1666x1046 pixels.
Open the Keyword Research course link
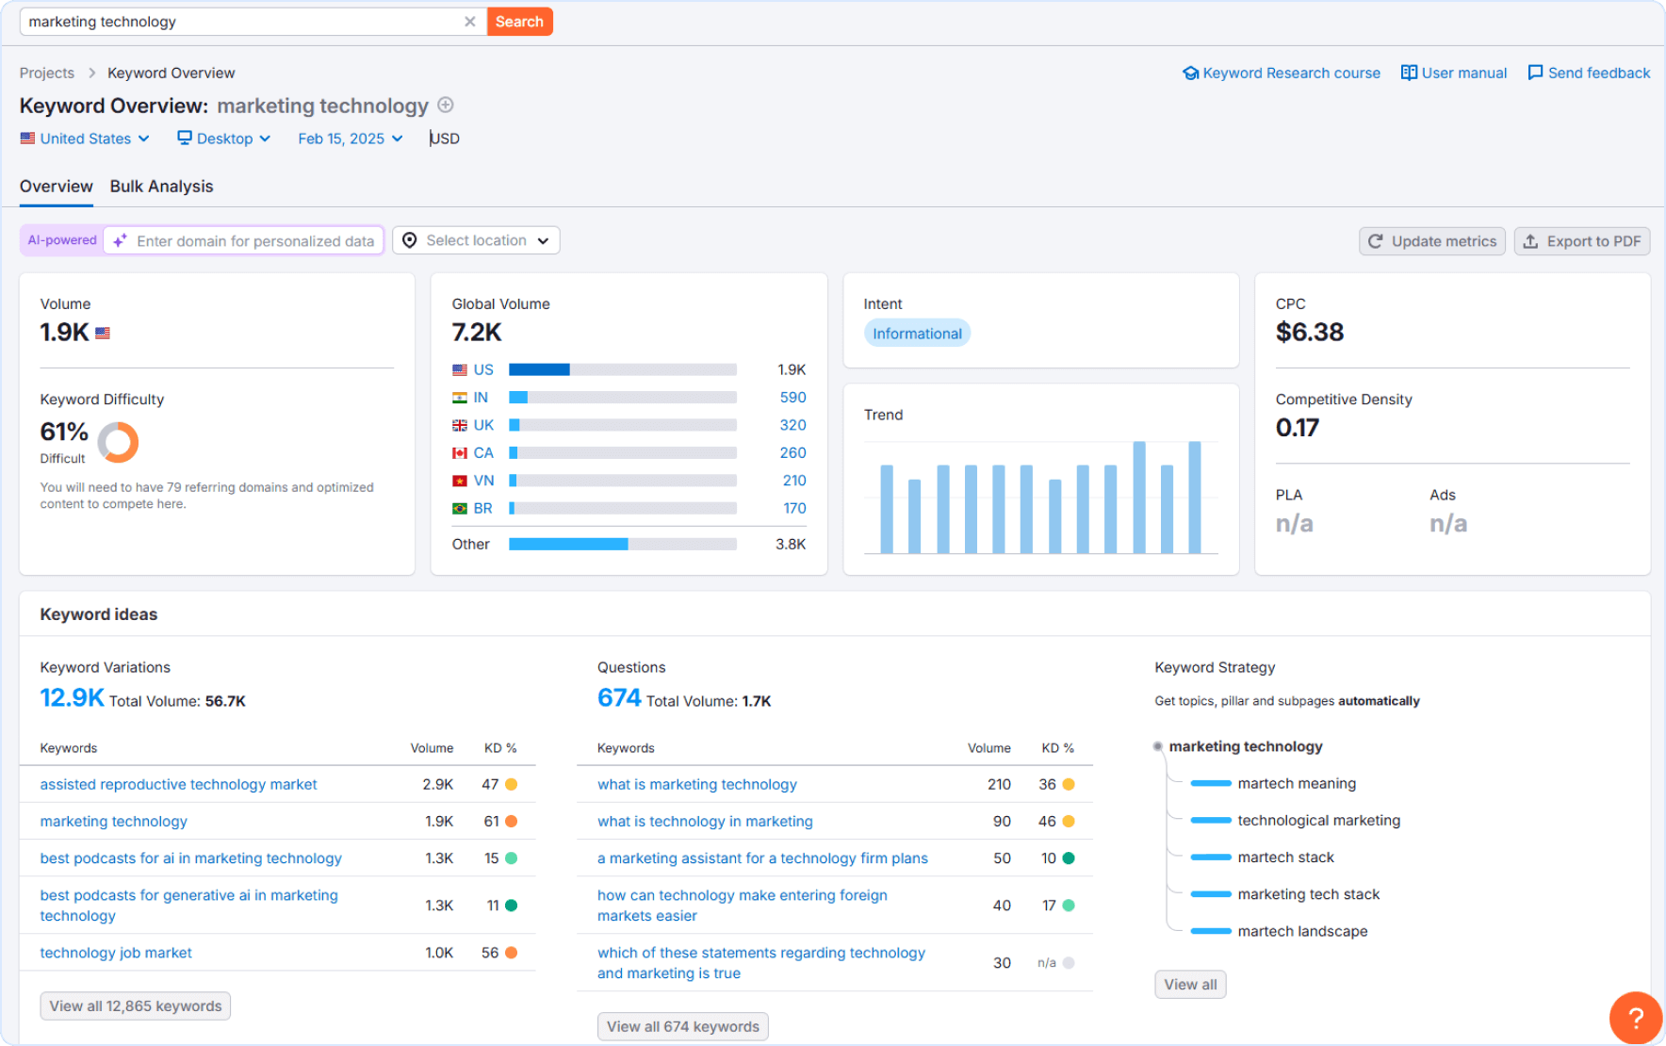click(x=1282, y=73)
